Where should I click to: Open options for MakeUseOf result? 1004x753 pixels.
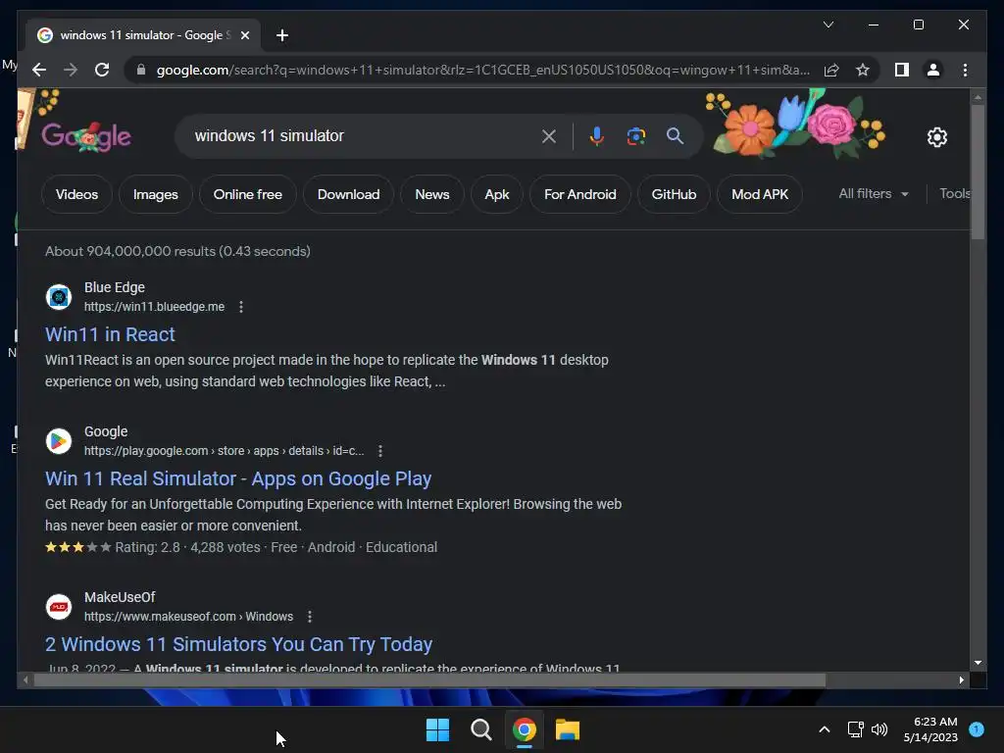[x=310, y=617]
